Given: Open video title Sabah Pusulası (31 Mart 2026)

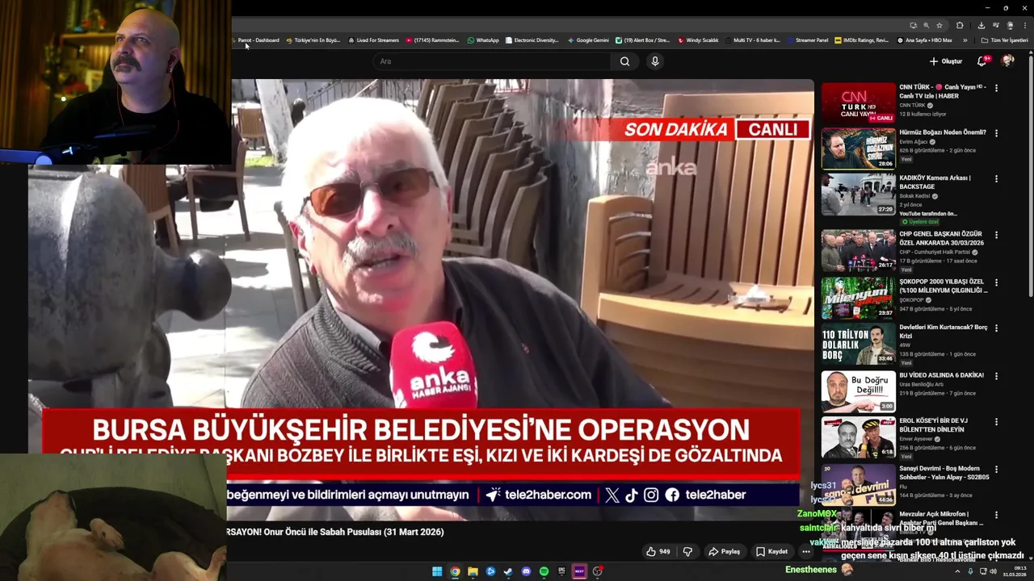Looking at the screenshot, I should click(335, 532).
